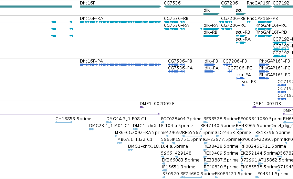Viewport: 293px width, 179px height.
Task: Select the DME1-002D09.F feature
Action: (x=142, y=107)
